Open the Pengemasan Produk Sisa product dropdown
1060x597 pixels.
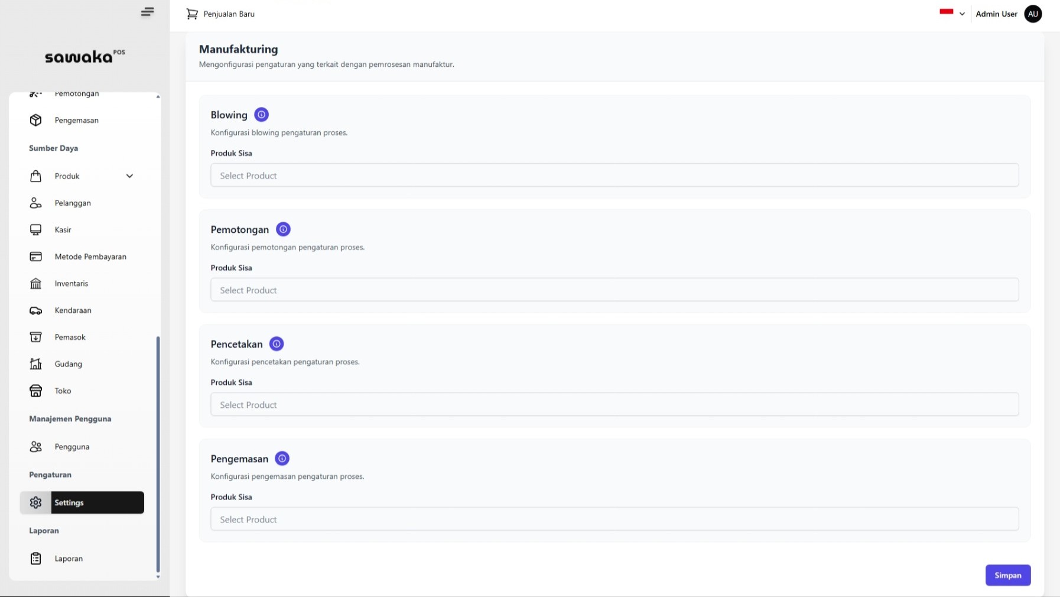tap(614, 520)
